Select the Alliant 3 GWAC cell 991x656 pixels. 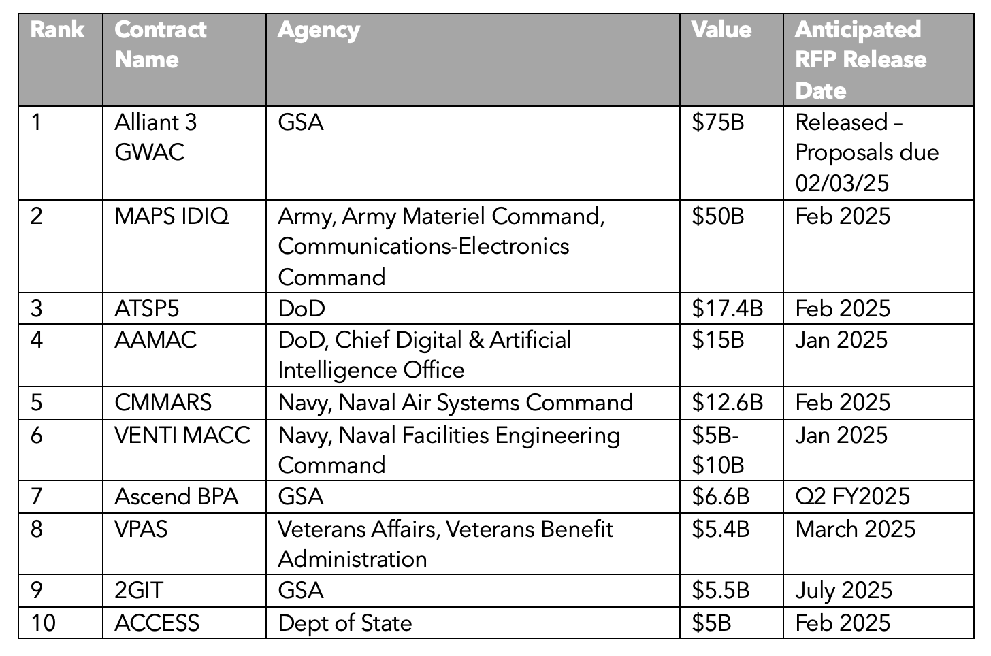click(184, 153)
